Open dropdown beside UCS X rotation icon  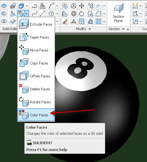141,14
